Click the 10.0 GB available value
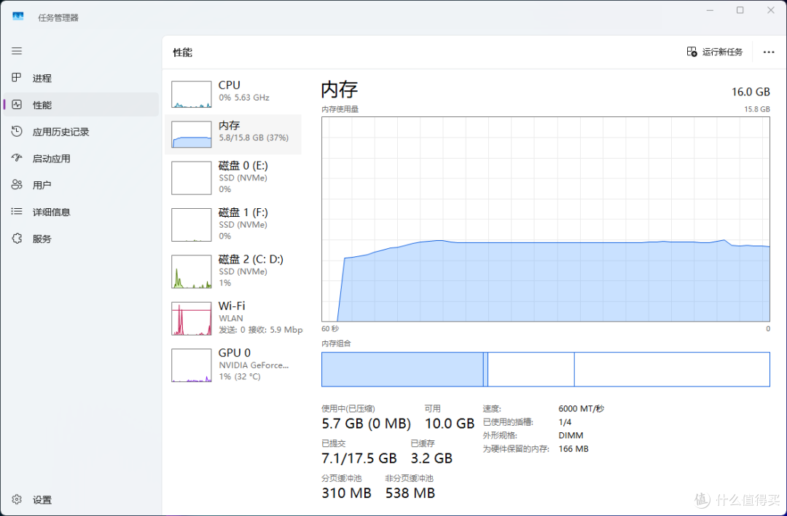The image size is (787, 516). point(450,424)
